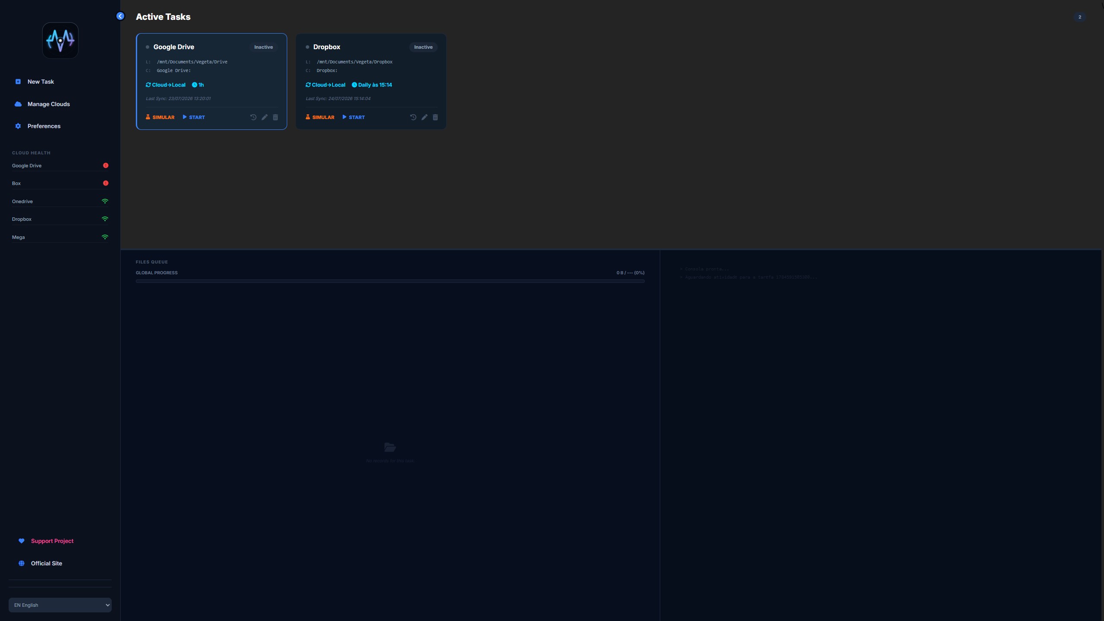
Task: Collapse the sidebar with the blue chevron
Action: pyautogui.click(x=120, y=16)
